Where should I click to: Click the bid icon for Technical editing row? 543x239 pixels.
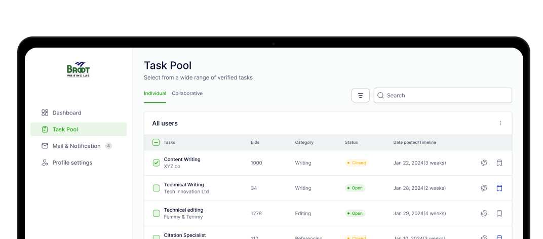(484, 213)
